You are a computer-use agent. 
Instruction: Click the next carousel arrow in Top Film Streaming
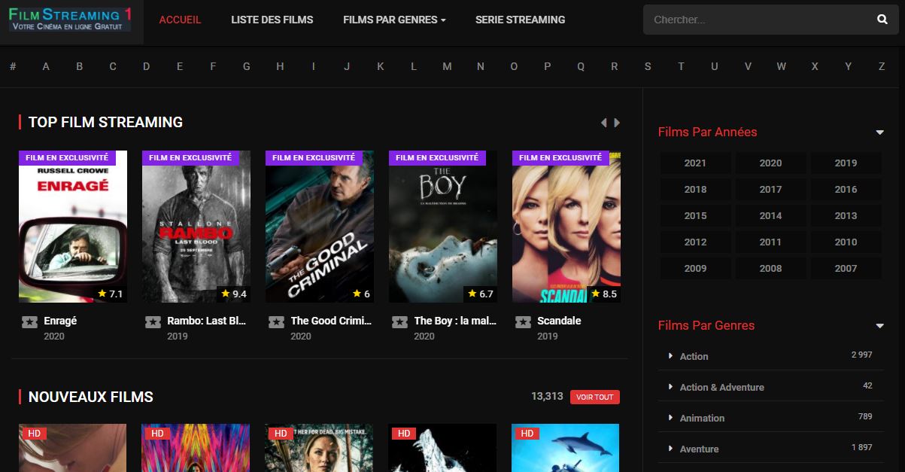(617, 123)
